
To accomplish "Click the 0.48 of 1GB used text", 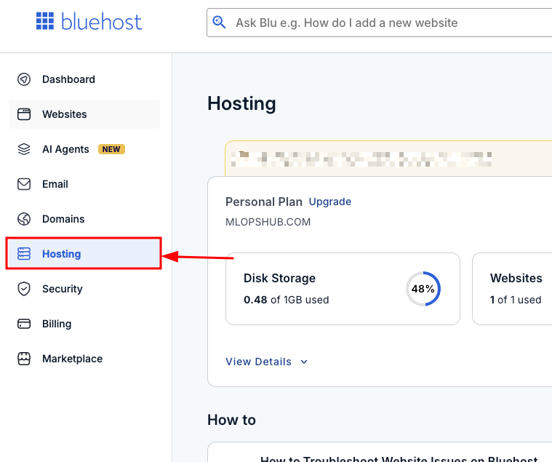I will [287, 300].
